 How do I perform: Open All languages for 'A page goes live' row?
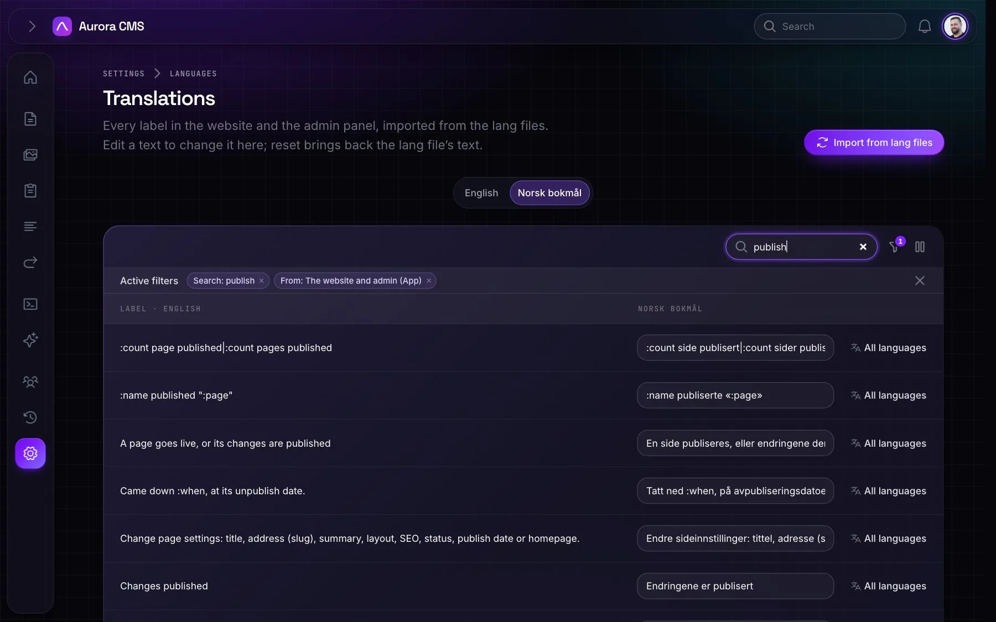coord(888,443)
